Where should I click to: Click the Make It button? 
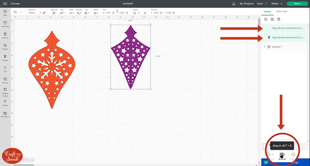pyautogui.click(x=297, y=4)
